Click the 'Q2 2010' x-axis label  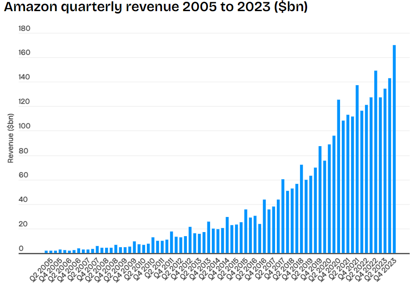tap(134, 270)
